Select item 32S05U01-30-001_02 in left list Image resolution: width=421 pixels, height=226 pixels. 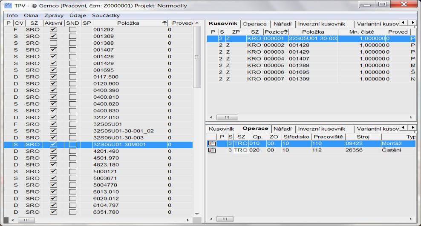[98, 131]
